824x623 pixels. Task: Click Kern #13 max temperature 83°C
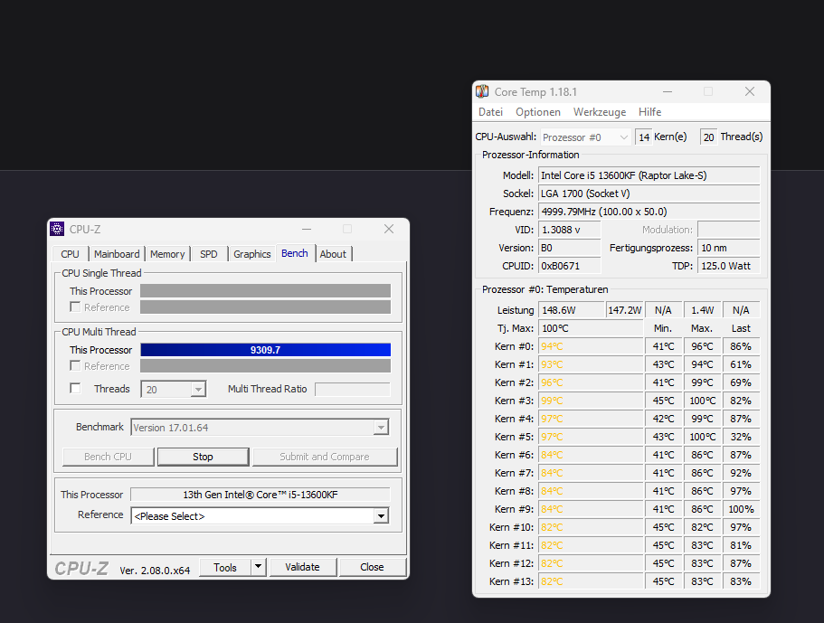(x=702, y=581)
